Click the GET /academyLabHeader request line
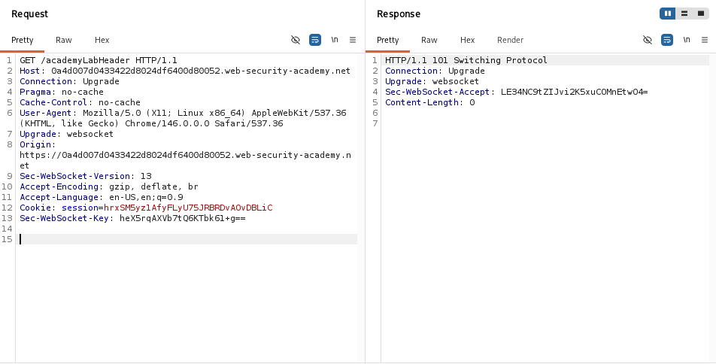716x364 pixels. (x=99, y=60)
